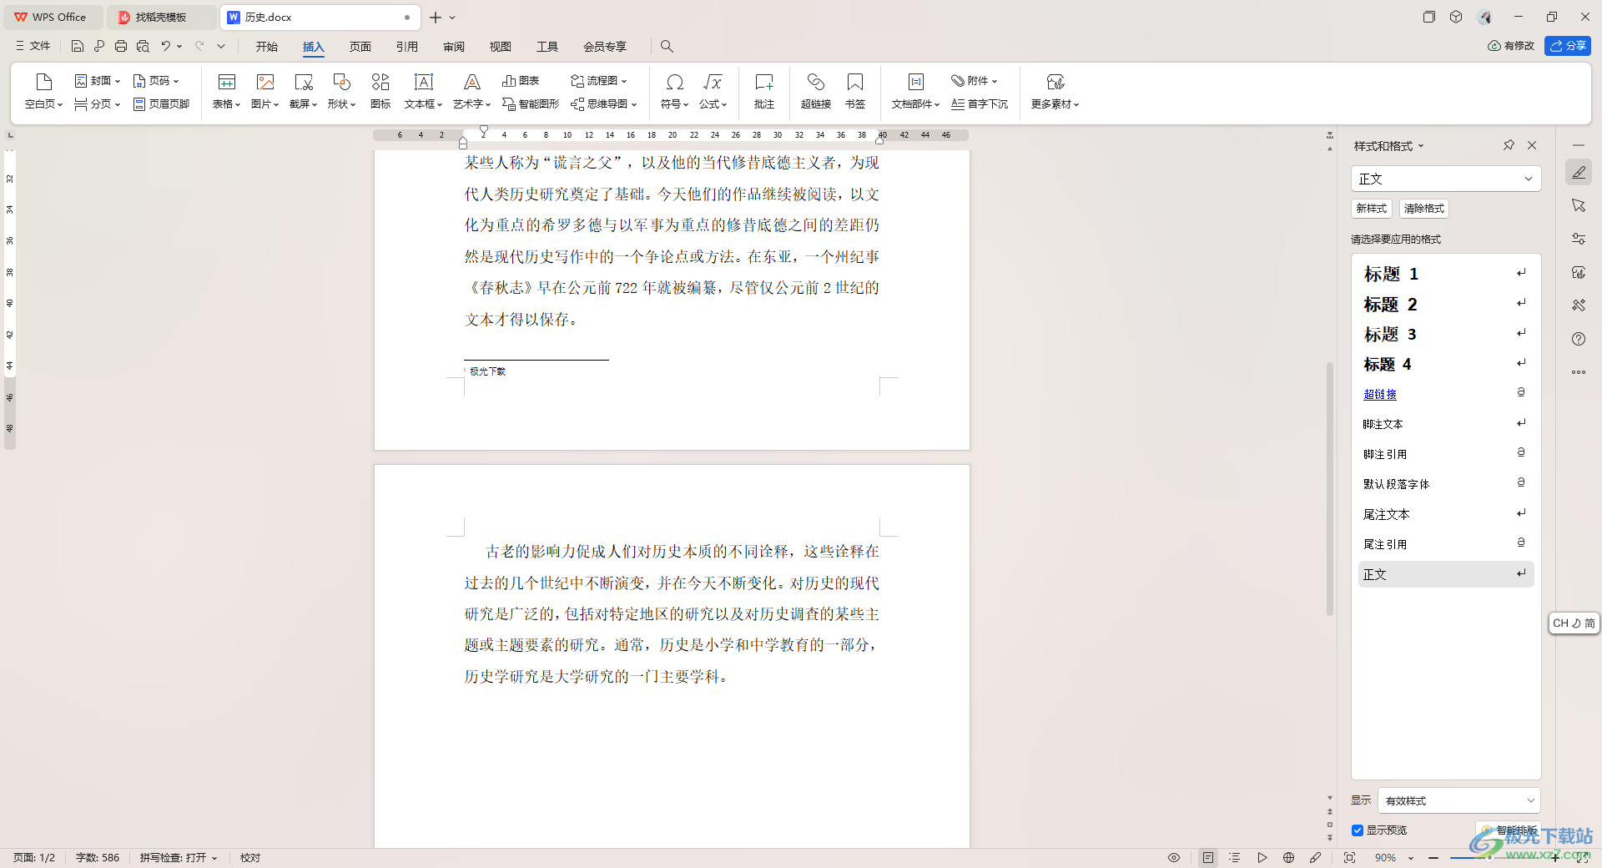Viewport: 1602px width, 868px height.
Task: Click the 新样式 button
Action: coord(1371,209)
